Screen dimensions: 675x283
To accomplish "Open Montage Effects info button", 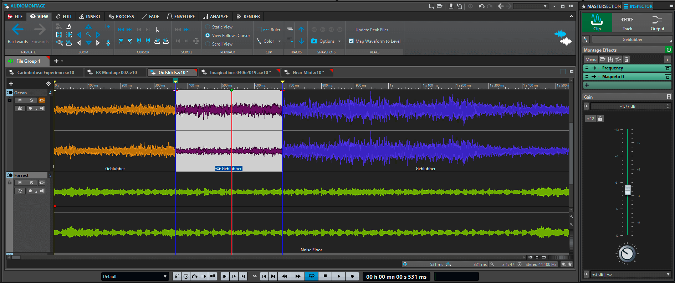I will click(667, 59).
